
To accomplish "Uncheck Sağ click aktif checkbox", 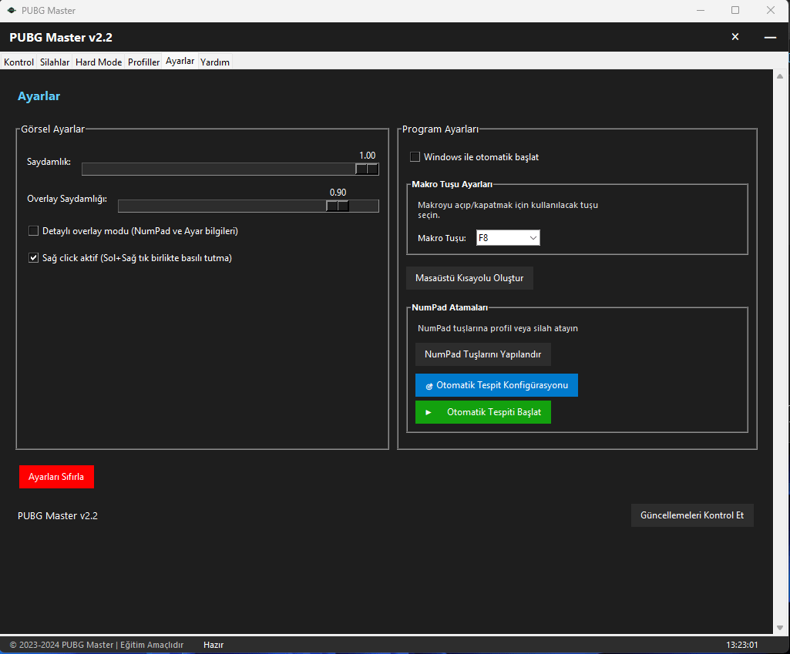I will point(33,258).
